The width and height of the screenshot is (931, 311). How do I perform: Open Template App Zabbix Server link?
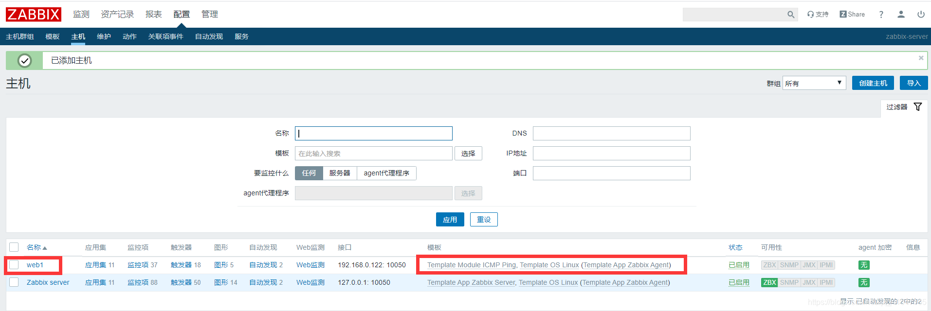click(x=471, y=282)
